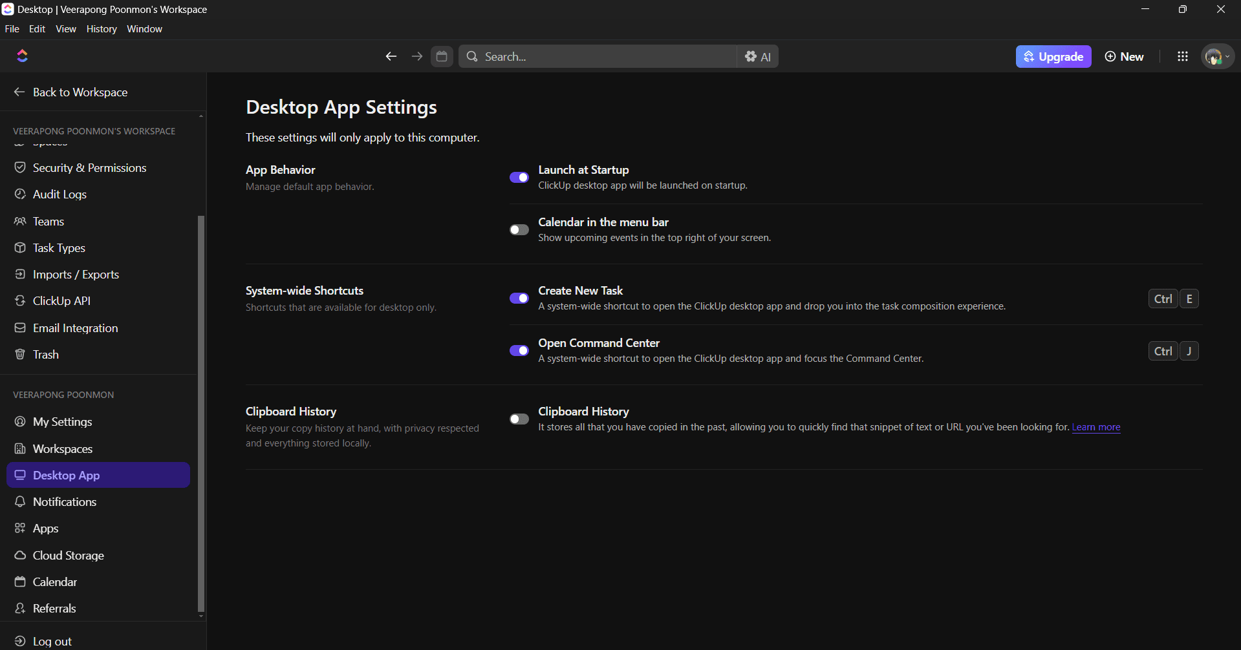Click the New button
The height and width of the screenshot is (650, 1241).
1125,56
